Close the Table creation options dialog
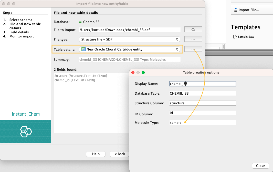Screen dimensions: 273x172 260,166
